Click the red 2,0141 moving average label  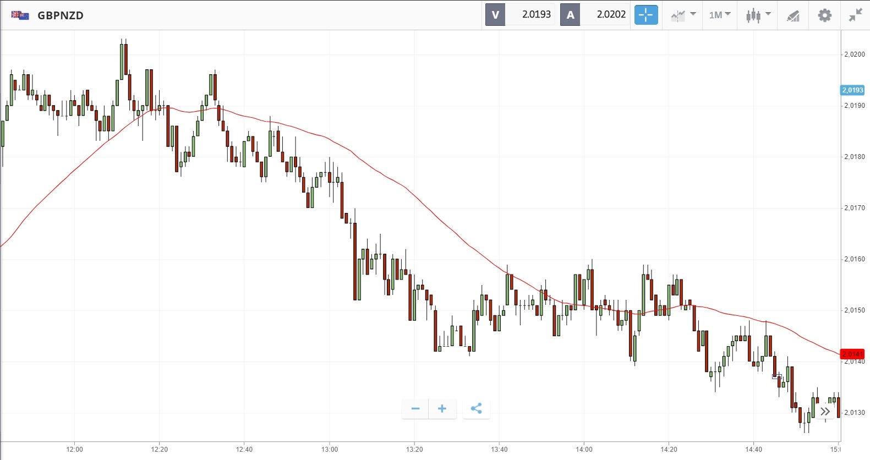852,354
